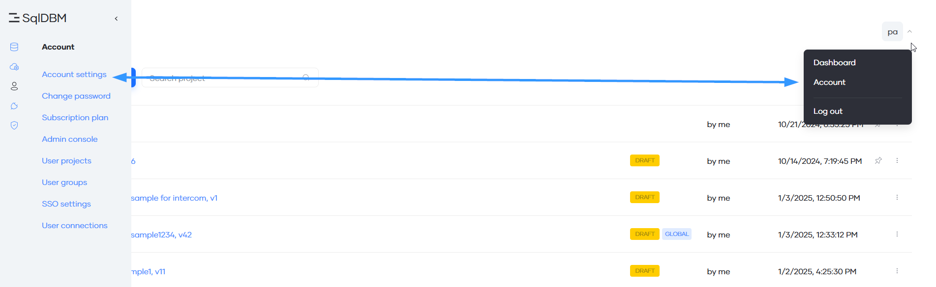This screenshot has height=287, width=936.
Task: Select Log out in the dropdown
Action: (x=828, y=111)
